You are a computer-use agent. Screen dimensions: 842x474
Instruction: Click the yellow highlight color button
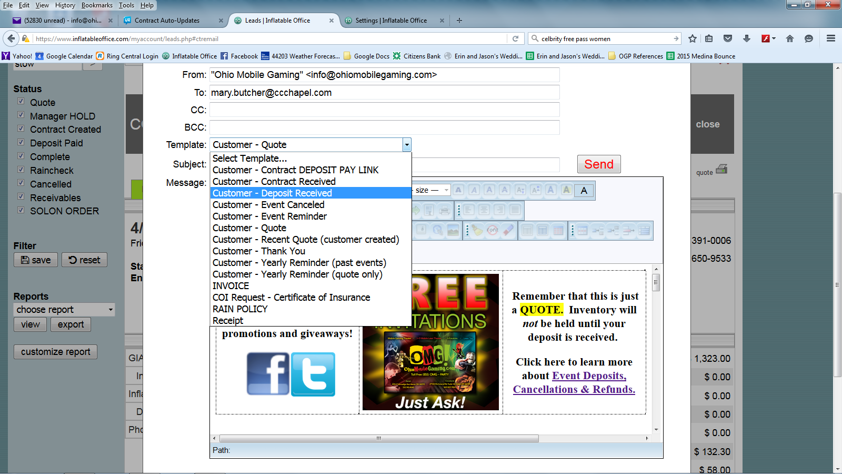coord(566,190)
